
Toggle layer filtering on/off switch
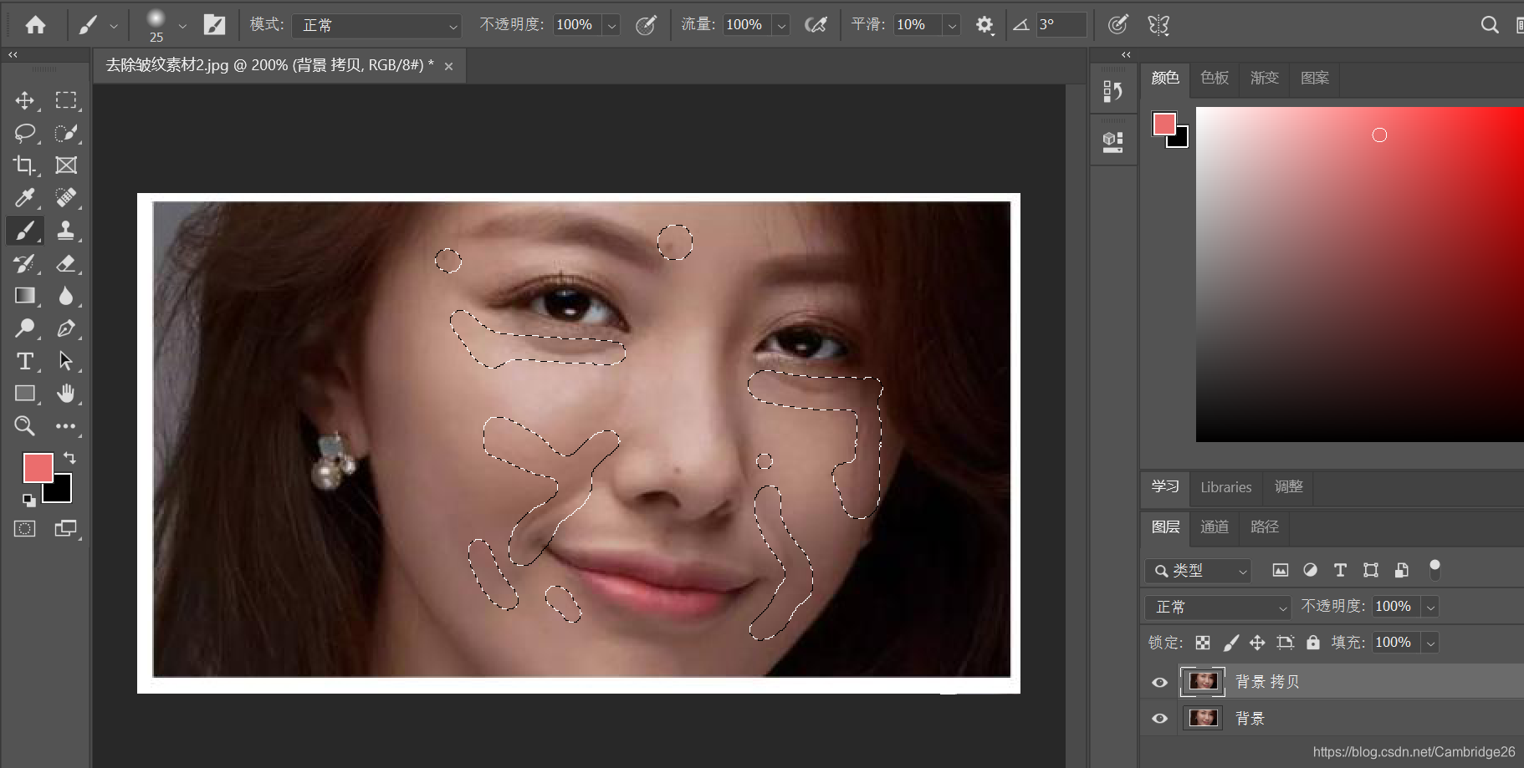click(x=1435, y=569)
